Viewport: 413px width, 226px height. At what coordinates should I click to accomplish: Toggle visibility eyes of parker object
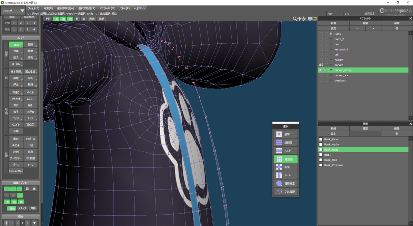click(x=321, y=65)
